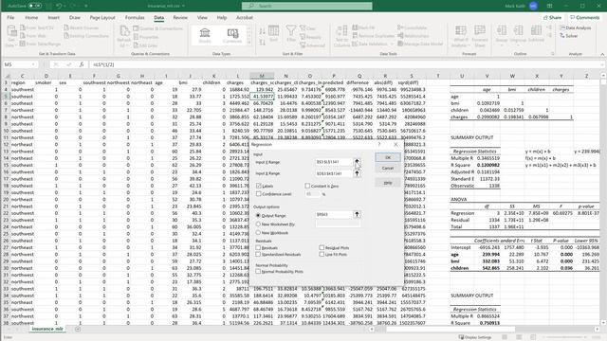Screen dimensions: 607x341
Task: Click the Get Data icon
Action: tap(11, 31)
